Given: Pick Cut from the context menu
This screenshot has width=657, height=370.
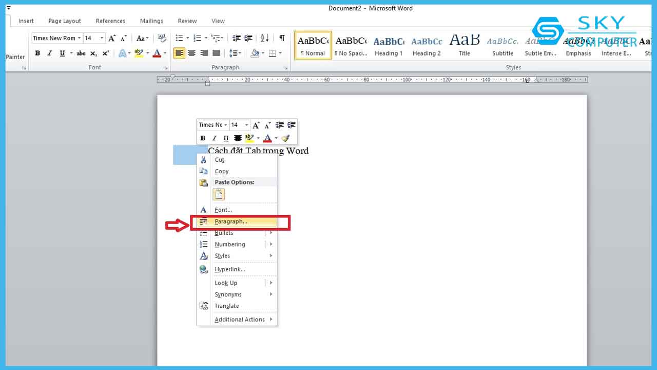Looking at the screenshot, I should click(238, 160).
